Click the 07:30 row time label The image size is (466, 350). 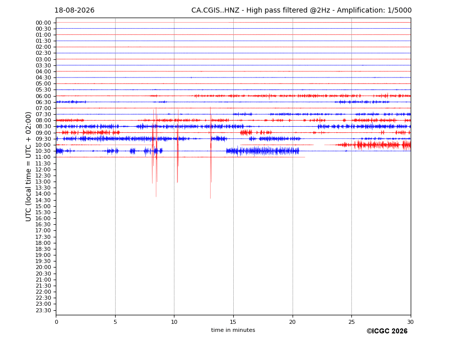coord(43,115)
